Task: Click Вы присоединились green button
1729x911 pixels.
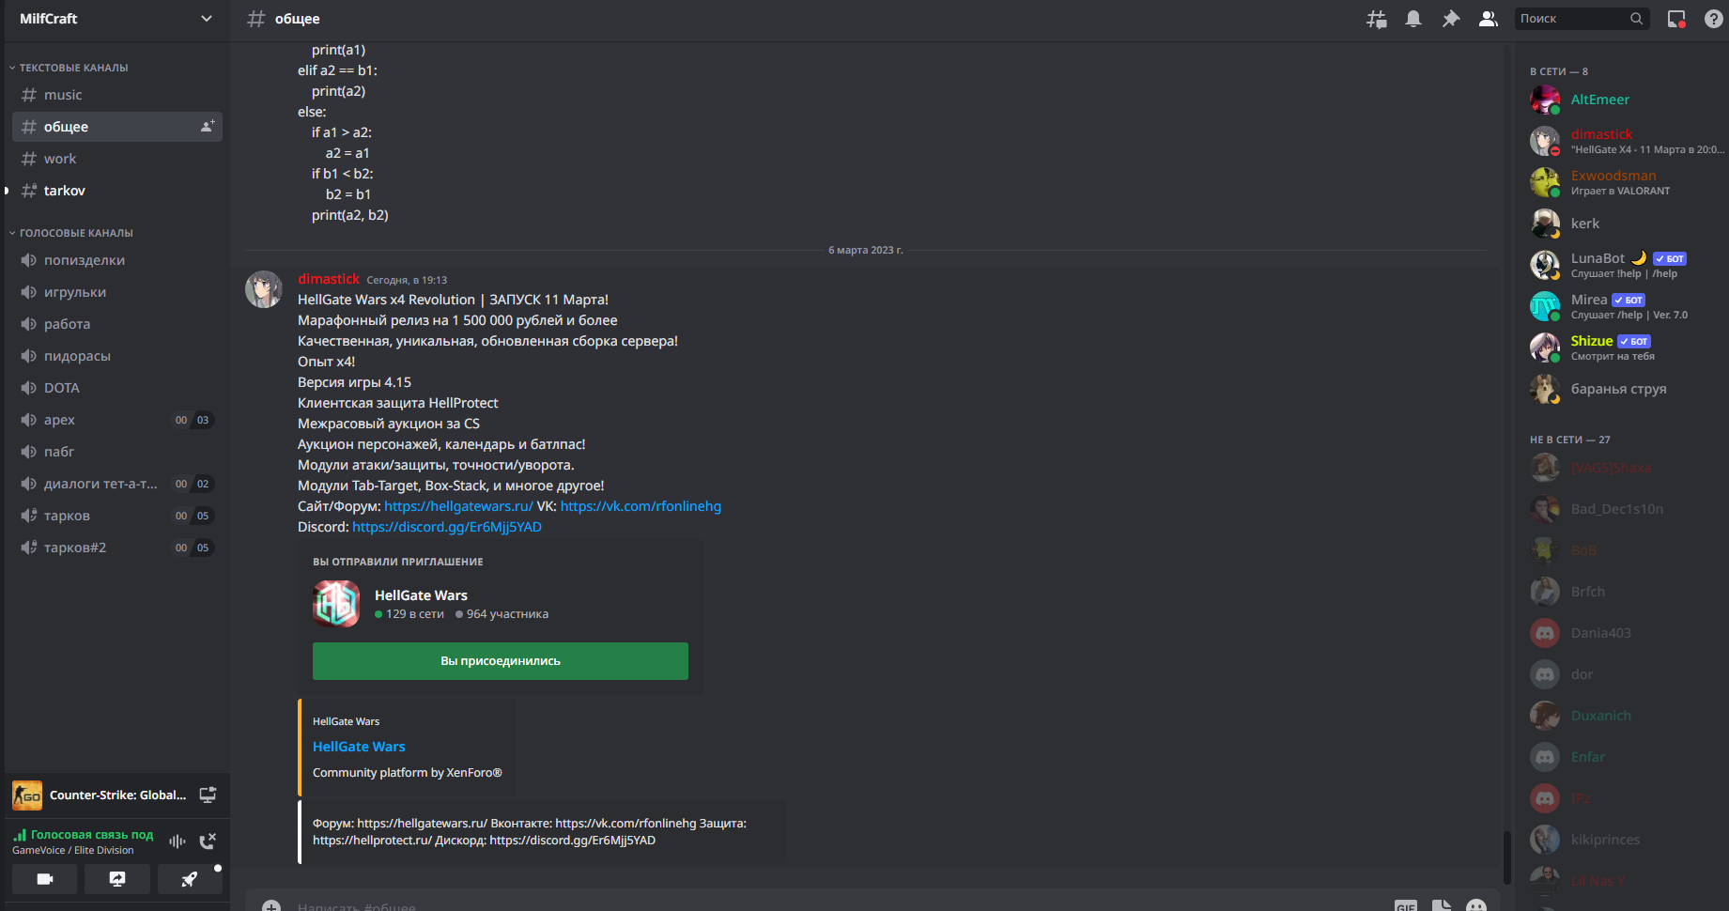Action: 501,661
